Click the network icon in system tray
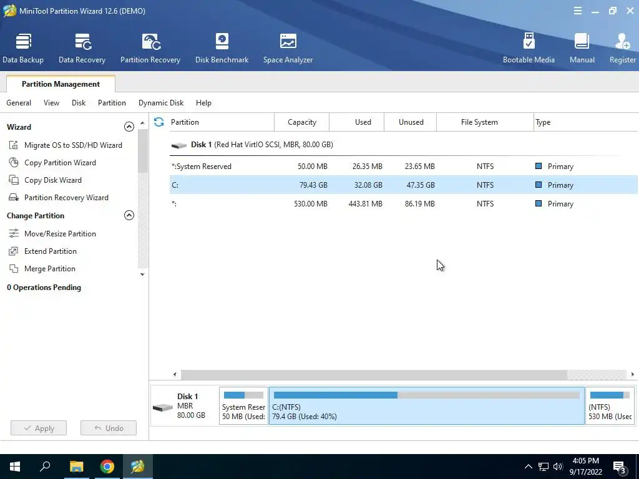639x479 pixels. 544,467
